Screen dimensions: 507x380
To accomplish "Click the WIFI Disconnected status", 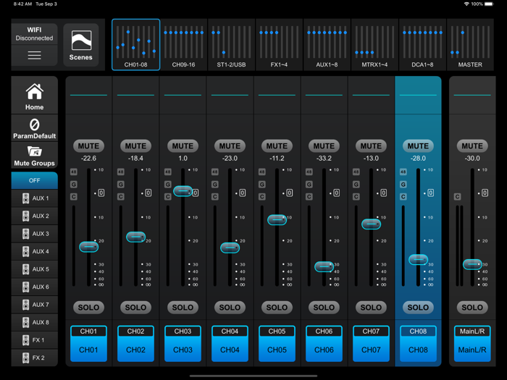I will (x=34, y=34).
